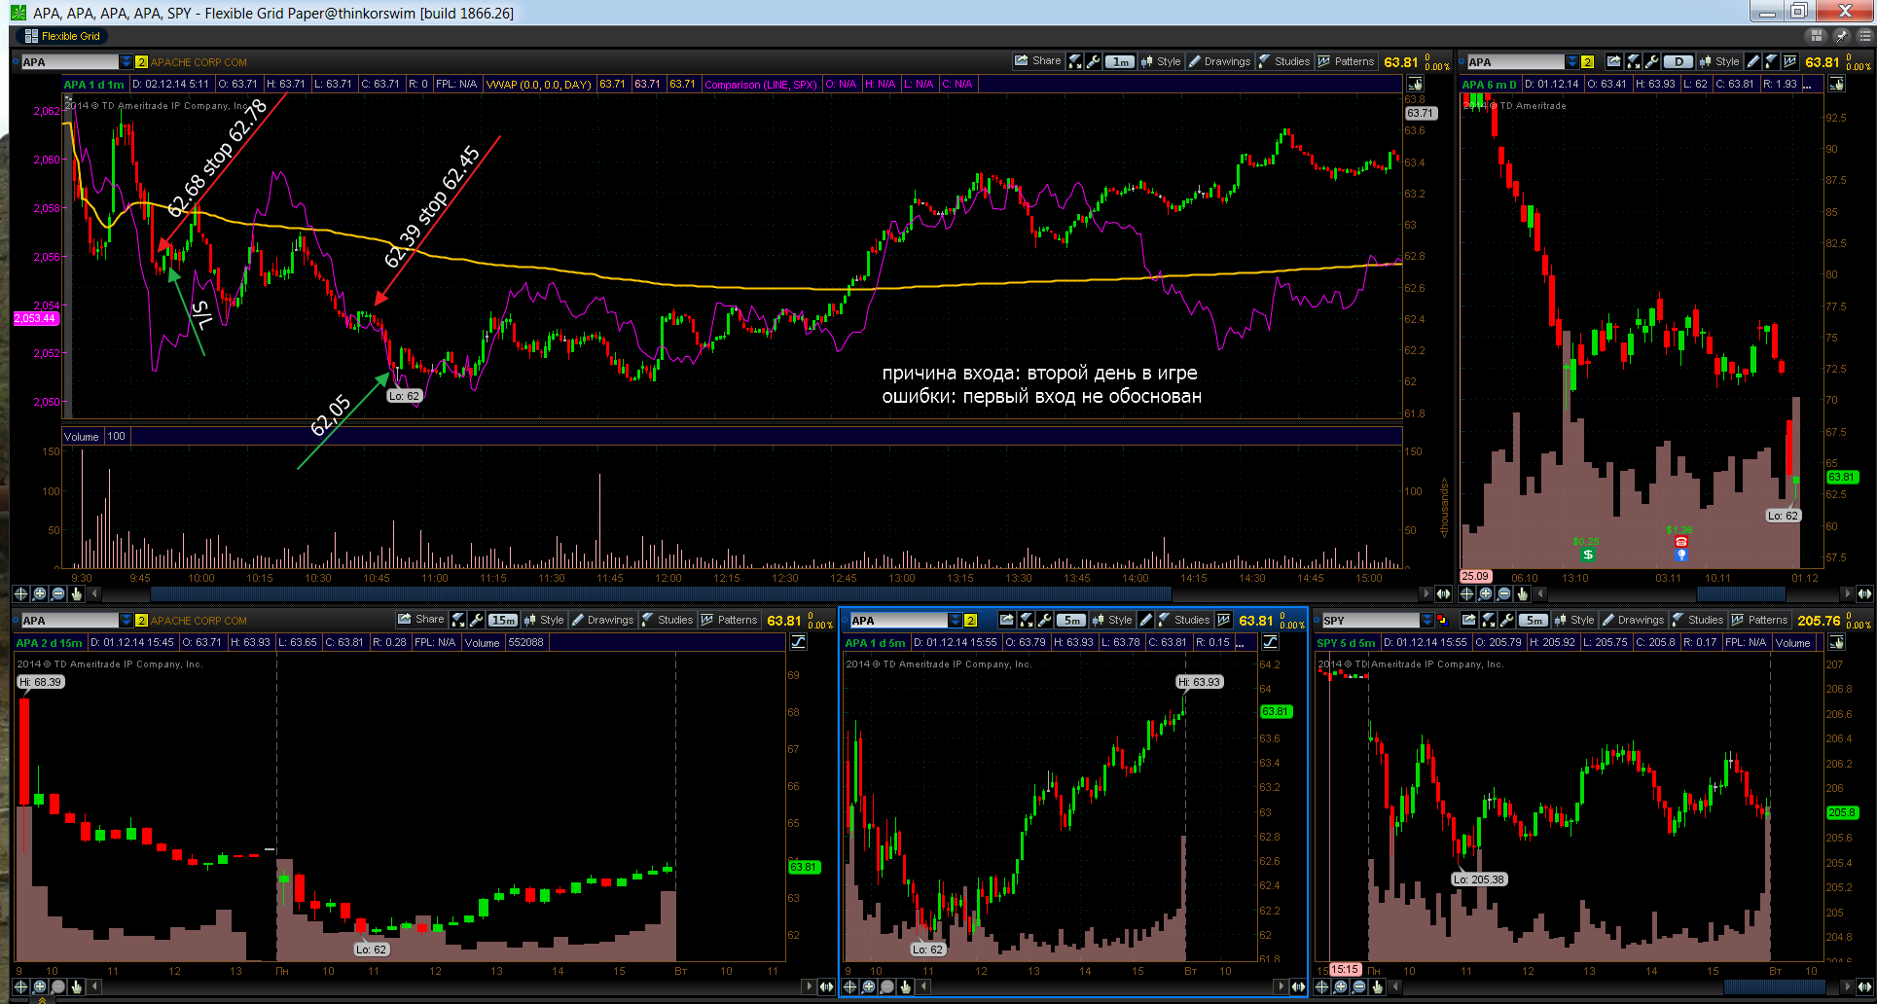Click grid layout icon at top right
The image size is (1877, 1004).
(x=1816, y=36)
